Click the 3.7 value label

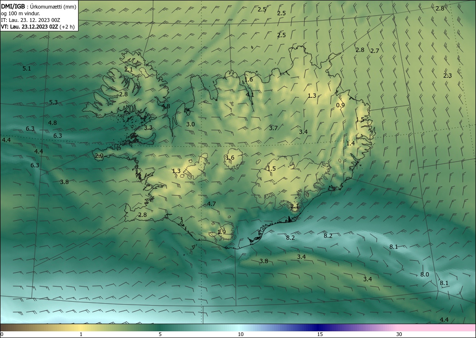point(274,128)
